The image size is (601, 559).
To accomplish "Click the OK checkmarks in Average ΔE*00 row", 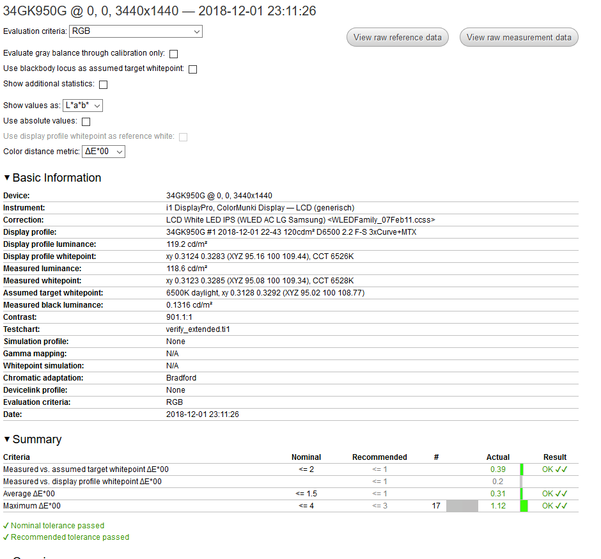I will pos(554,494).
